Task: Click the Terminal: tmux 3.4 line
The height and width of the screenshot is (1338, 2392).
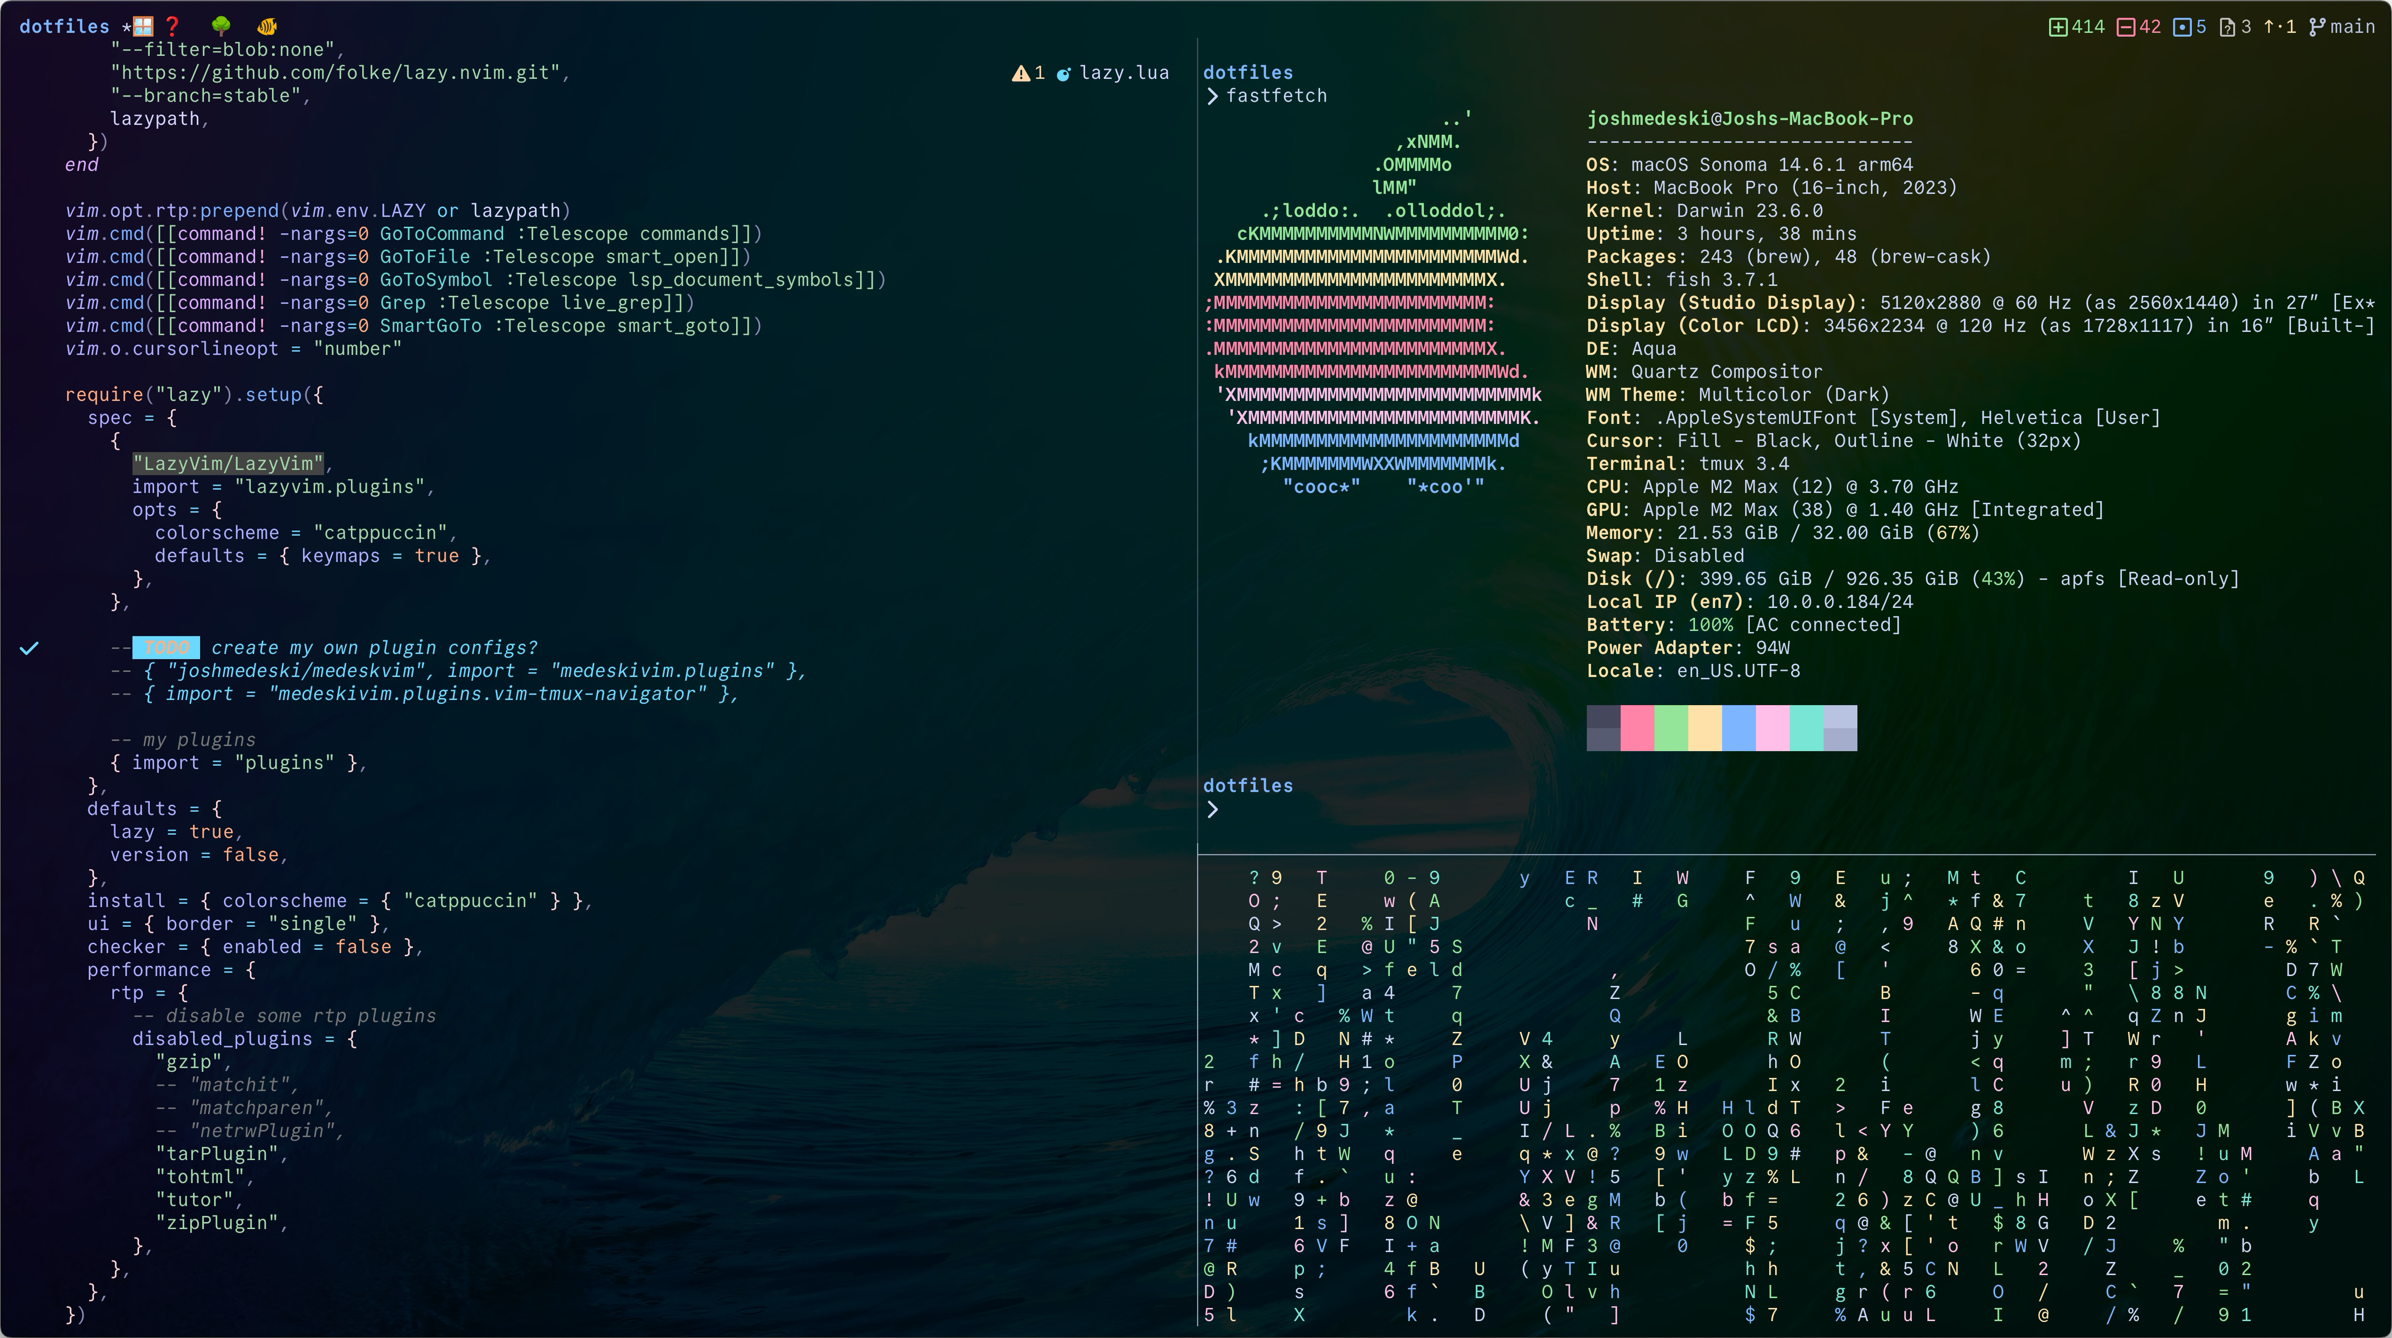Action: [1688, 463]
